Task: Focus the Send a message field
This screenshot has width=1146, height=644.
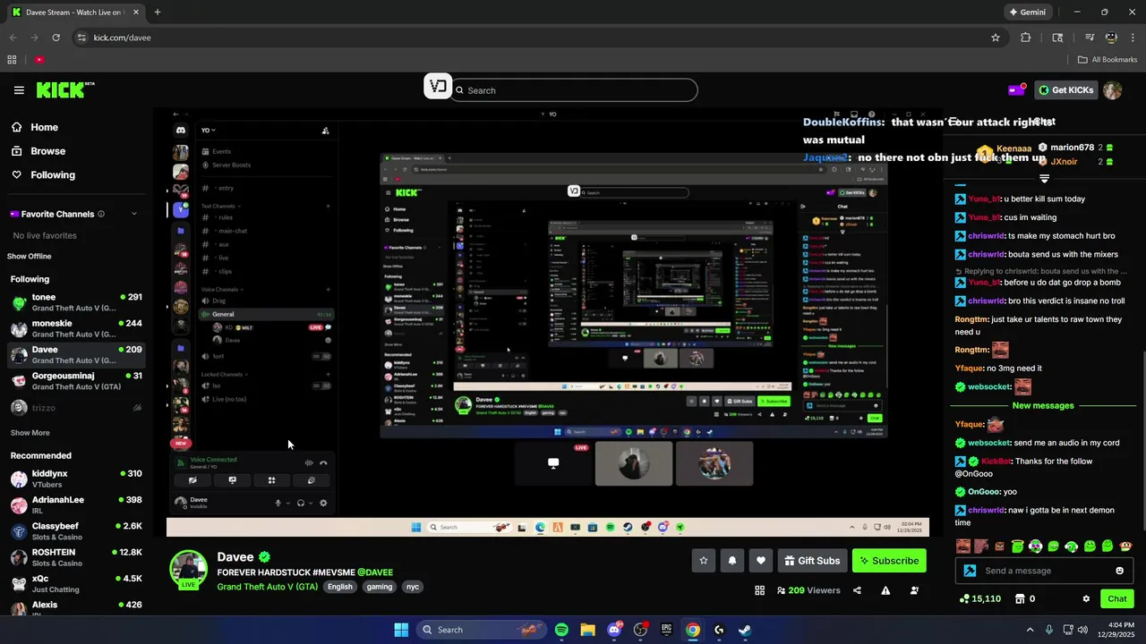Action: pos(1046,571)
